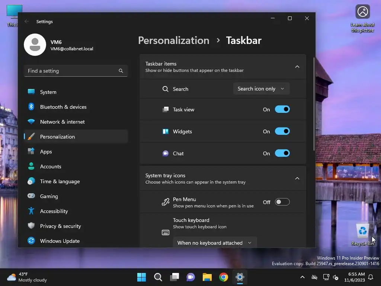Turn off the Task view toggle

pos(282,109)
